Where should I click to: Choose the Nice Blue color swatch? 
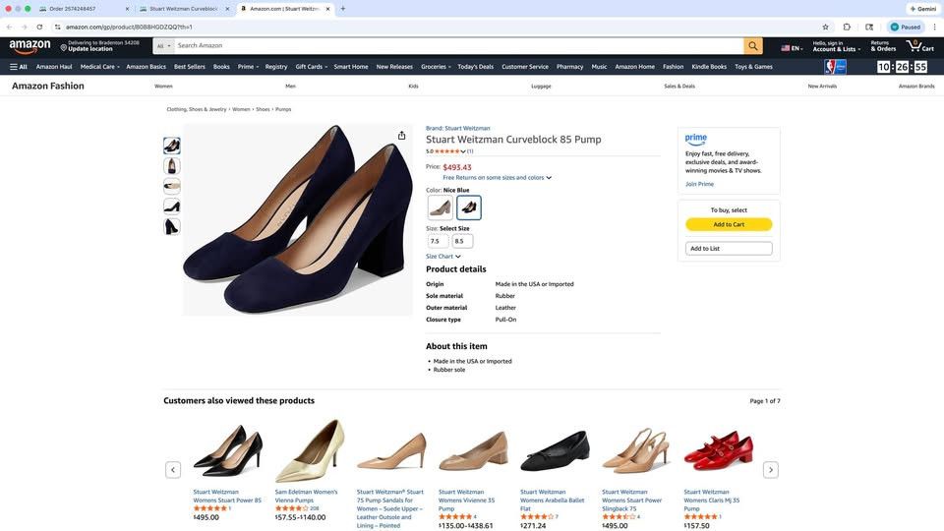(x=468, y=207)
